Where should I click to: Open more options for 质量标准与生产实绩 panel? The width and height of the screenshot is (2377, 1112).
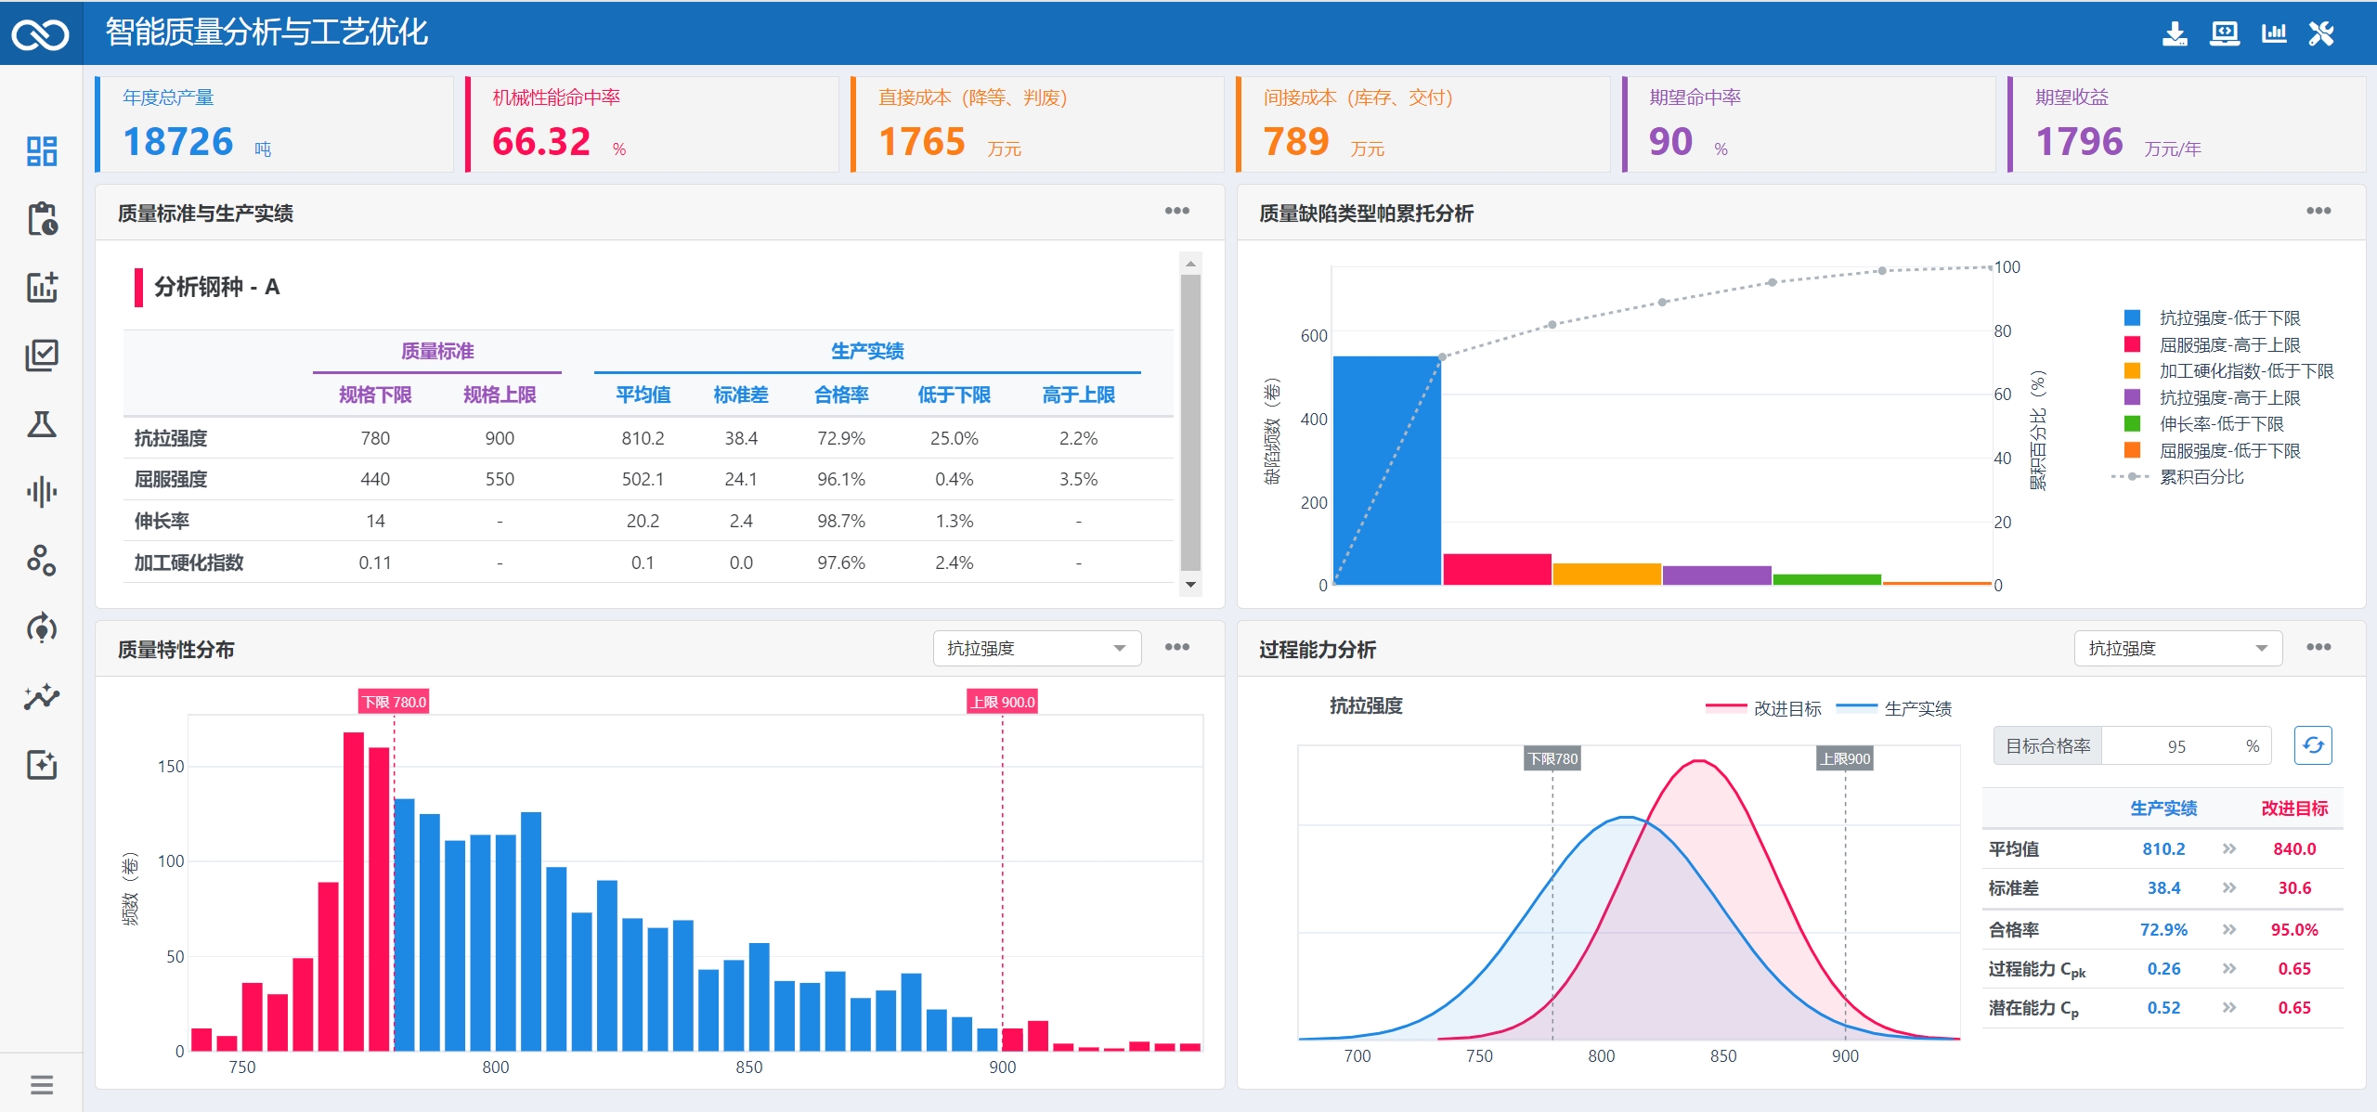pyautogui.click(x=1176, y=212)
